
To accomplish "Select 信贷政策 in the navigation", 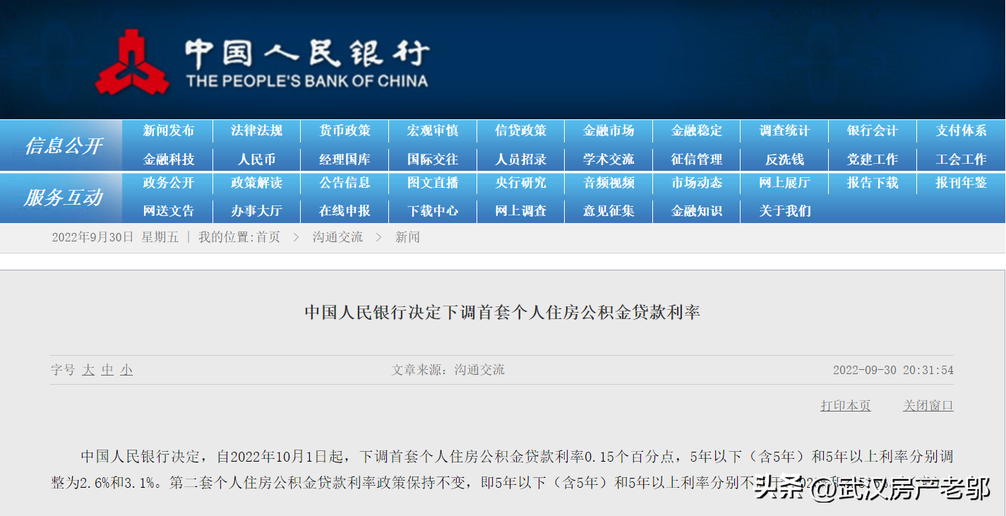I will tap(521, 131).
